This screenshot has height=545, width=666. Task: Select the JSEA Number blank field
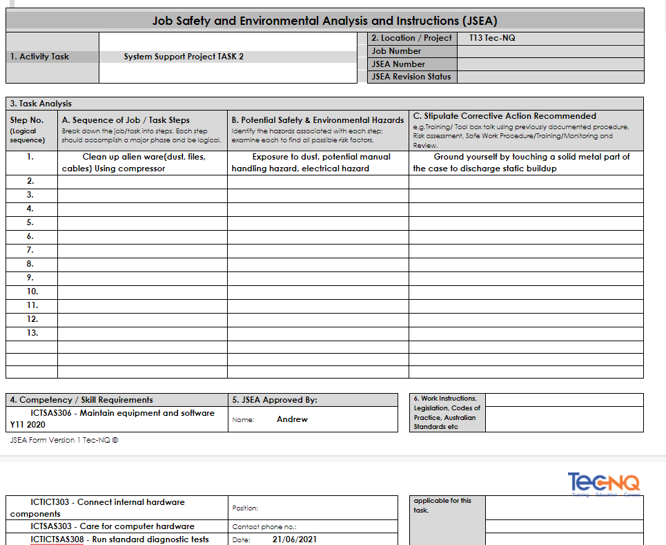pyautogui.click(x=550, y=64)
